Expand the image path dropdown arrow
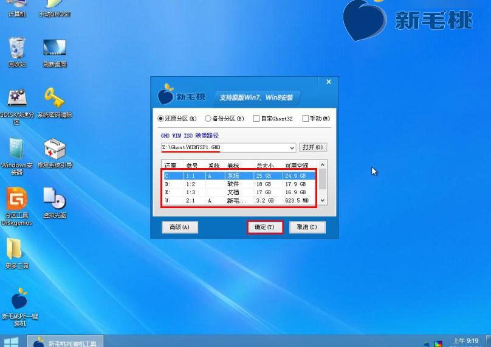The image size is (491, 347). pyautogui.click(x=292, y=147)
